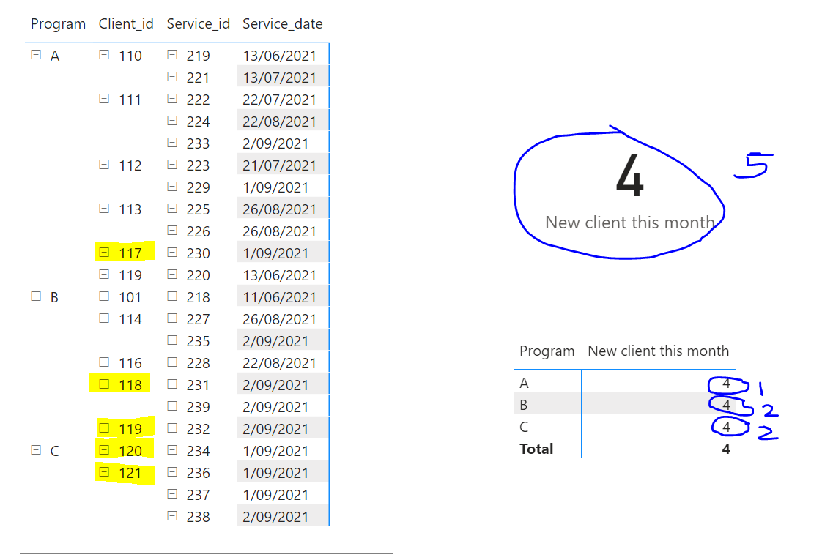Collapse service 228 expander

click(x=172, y=362)
